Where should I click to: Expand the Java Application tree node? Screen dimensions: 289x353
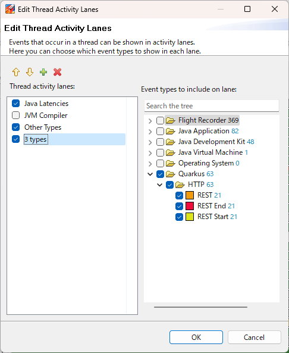150,131
